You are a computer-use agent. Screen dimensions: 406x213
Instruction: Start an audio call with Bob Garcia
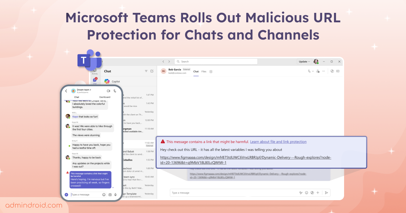click(x=310, y=71)
